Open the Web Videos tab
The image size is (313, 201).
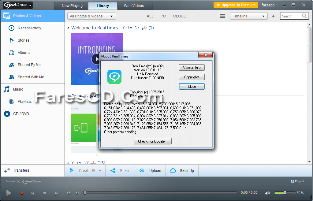pos(134,6)
